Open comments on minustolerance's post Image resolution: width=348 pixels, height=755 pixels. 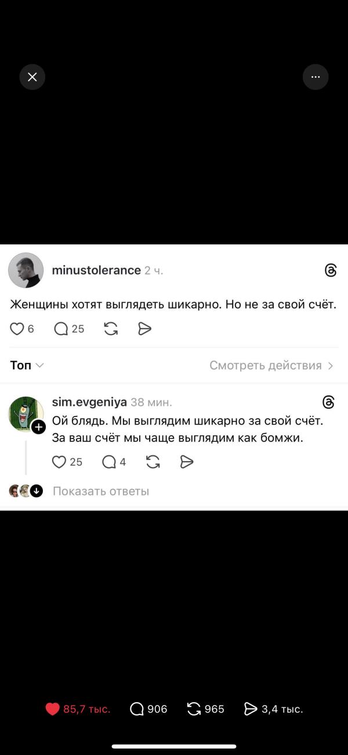pos(61,329)
